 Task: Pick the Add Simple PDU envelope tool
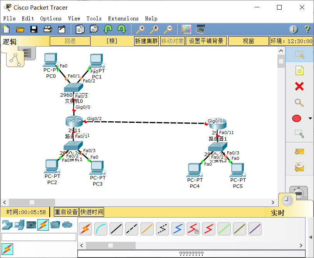pyautogui.click(x=300, y=151)
